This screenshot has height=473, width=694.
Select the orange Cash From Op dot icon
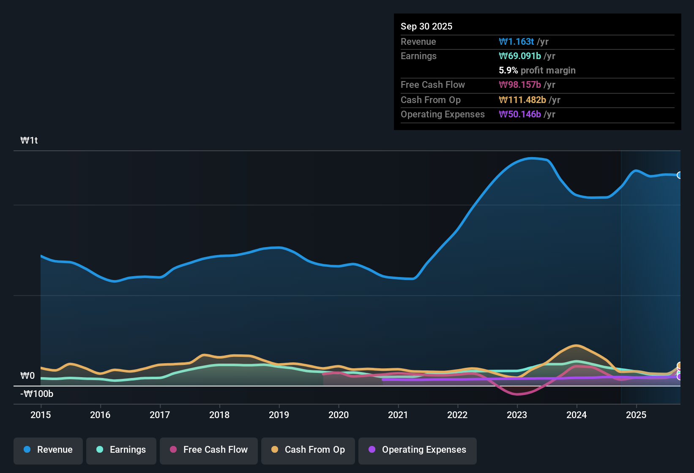tap(275, 450)
